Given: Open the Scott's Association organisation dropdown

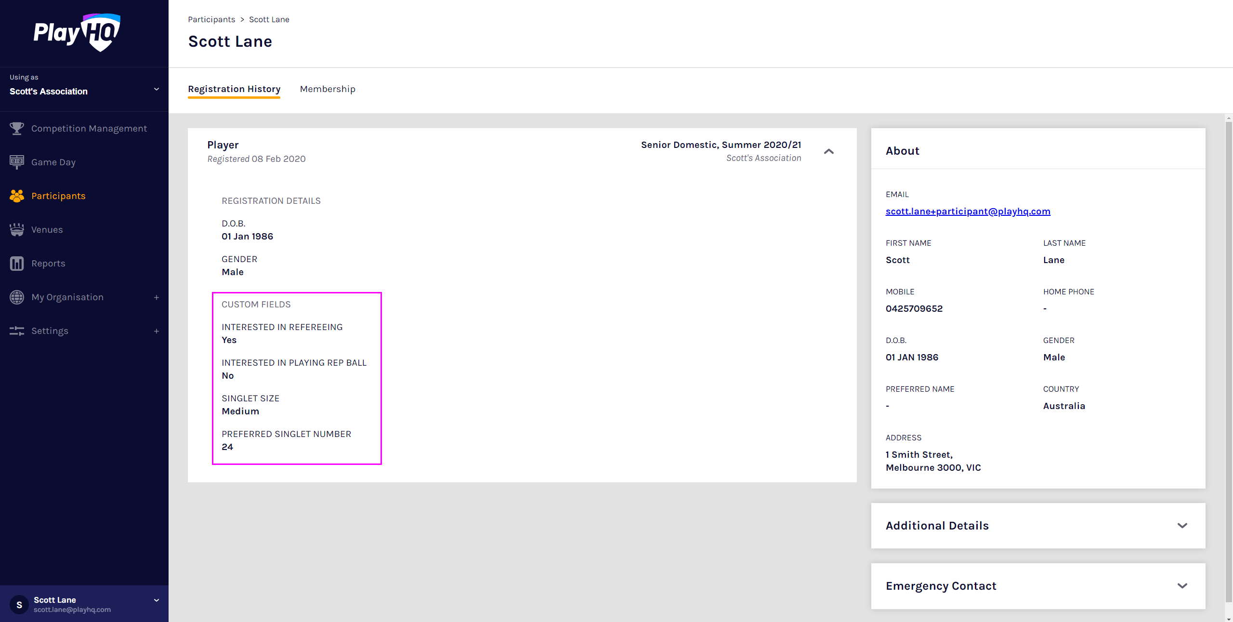Looking at the screenshot, I should coord(156,90).
